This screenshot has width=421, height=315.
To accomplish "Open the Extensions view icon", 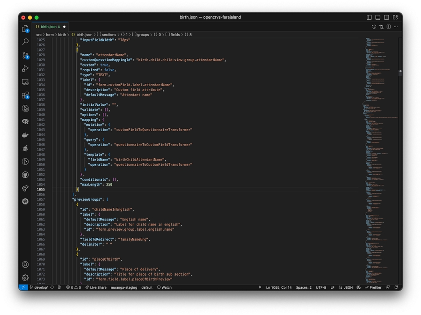I will tap(25, 95).
